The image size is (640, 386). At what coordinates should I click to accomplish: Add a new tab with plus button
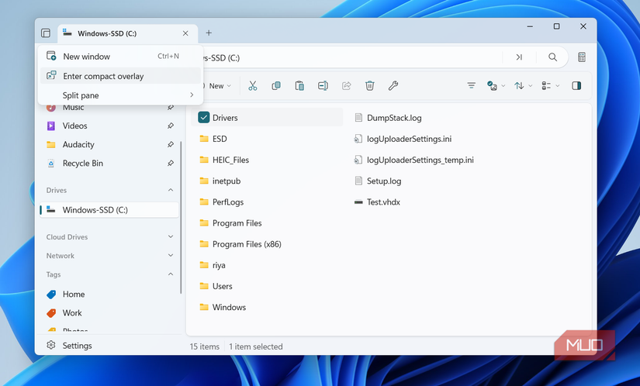coord(209,33)
